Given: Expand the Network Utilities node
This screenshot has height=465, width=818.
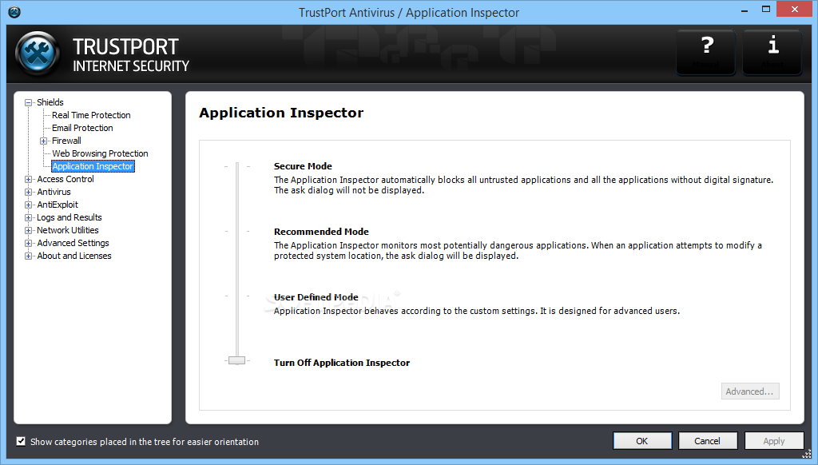Looking at the screenshot, I should click(29, 231).
